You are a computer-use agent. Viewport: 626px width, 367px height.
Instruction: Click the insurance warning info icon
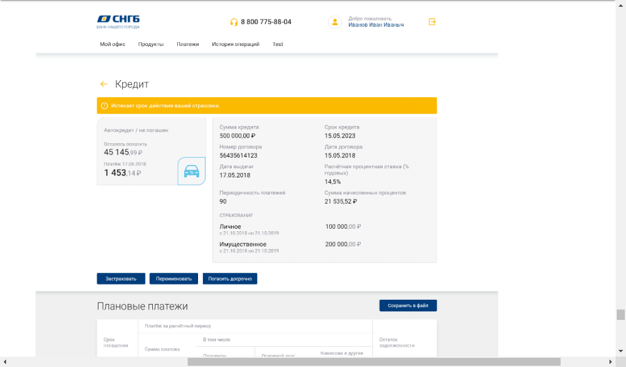pos(104,106)
